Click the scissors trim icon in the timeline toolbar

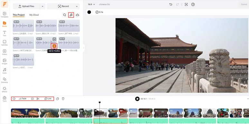coord(38,99)
